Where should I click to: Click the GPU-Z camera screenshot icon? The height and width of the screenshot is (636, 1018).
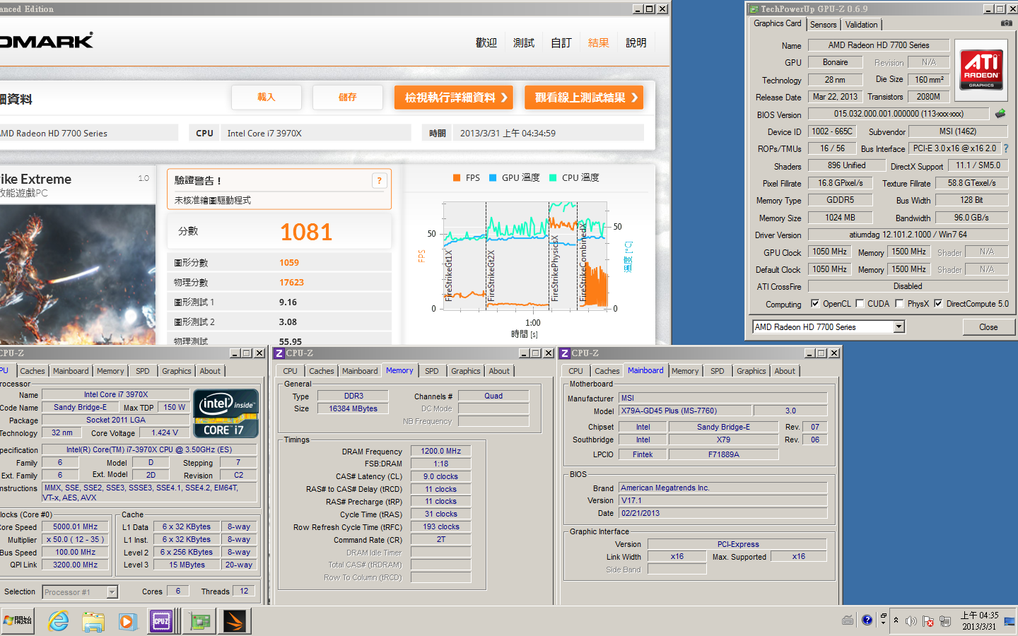tap(1006, 23)
